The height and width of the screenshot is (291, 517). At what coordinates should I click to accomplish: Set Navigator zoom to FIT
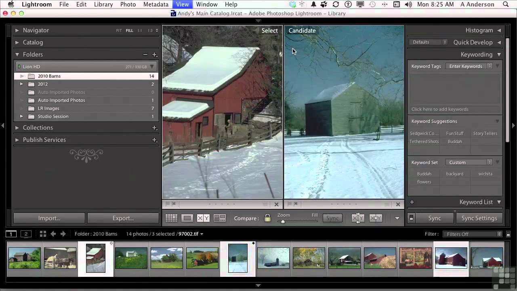119,31
